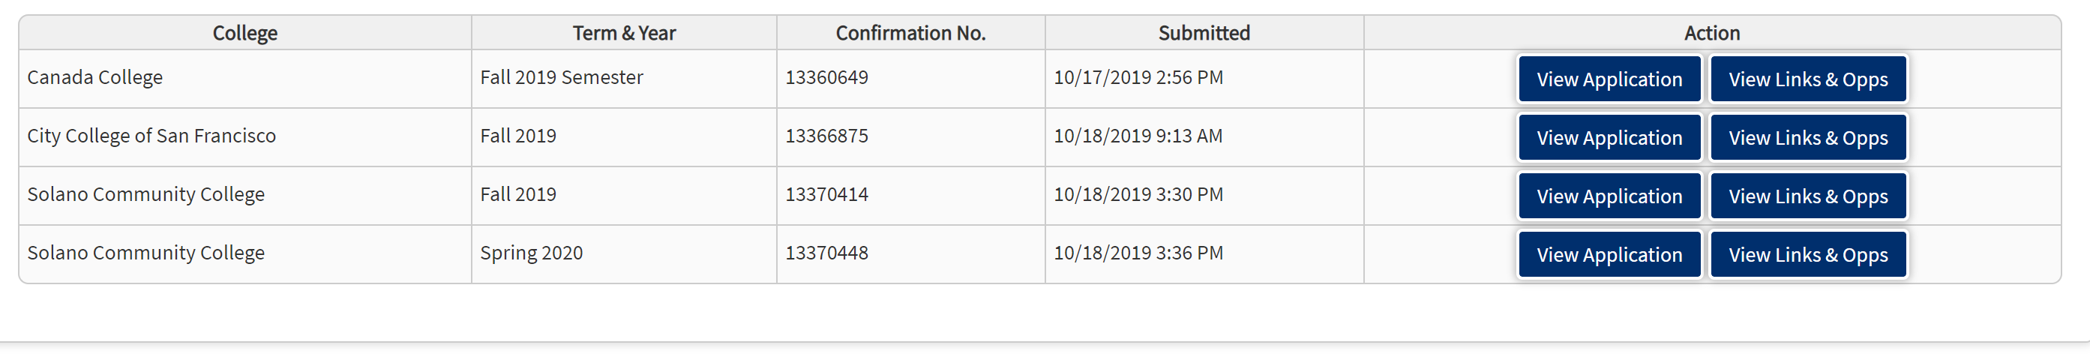View Application for City College of San Francisco
This screenshot has height=360, width=2090.
(x=1609, y=138)
